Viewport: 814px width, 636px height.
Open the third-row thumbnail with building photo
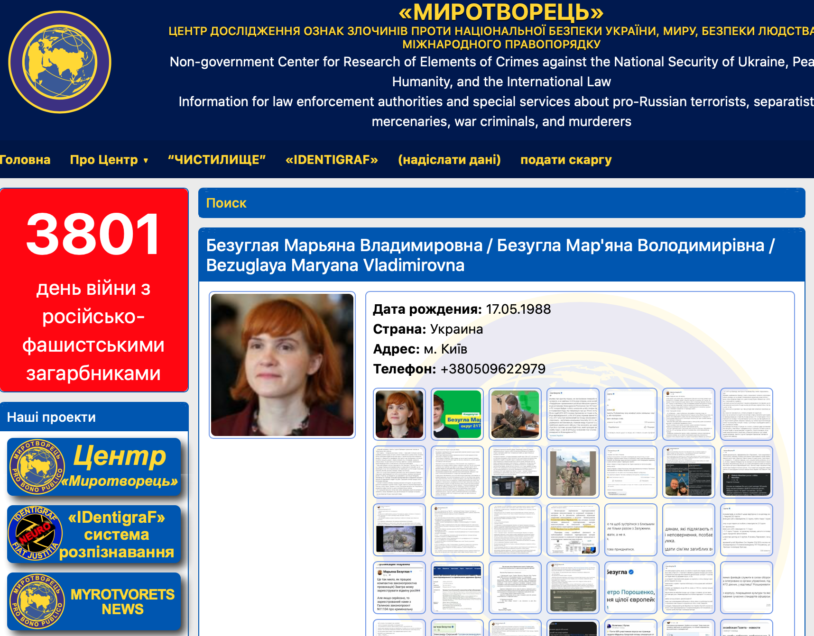[399, 530]
